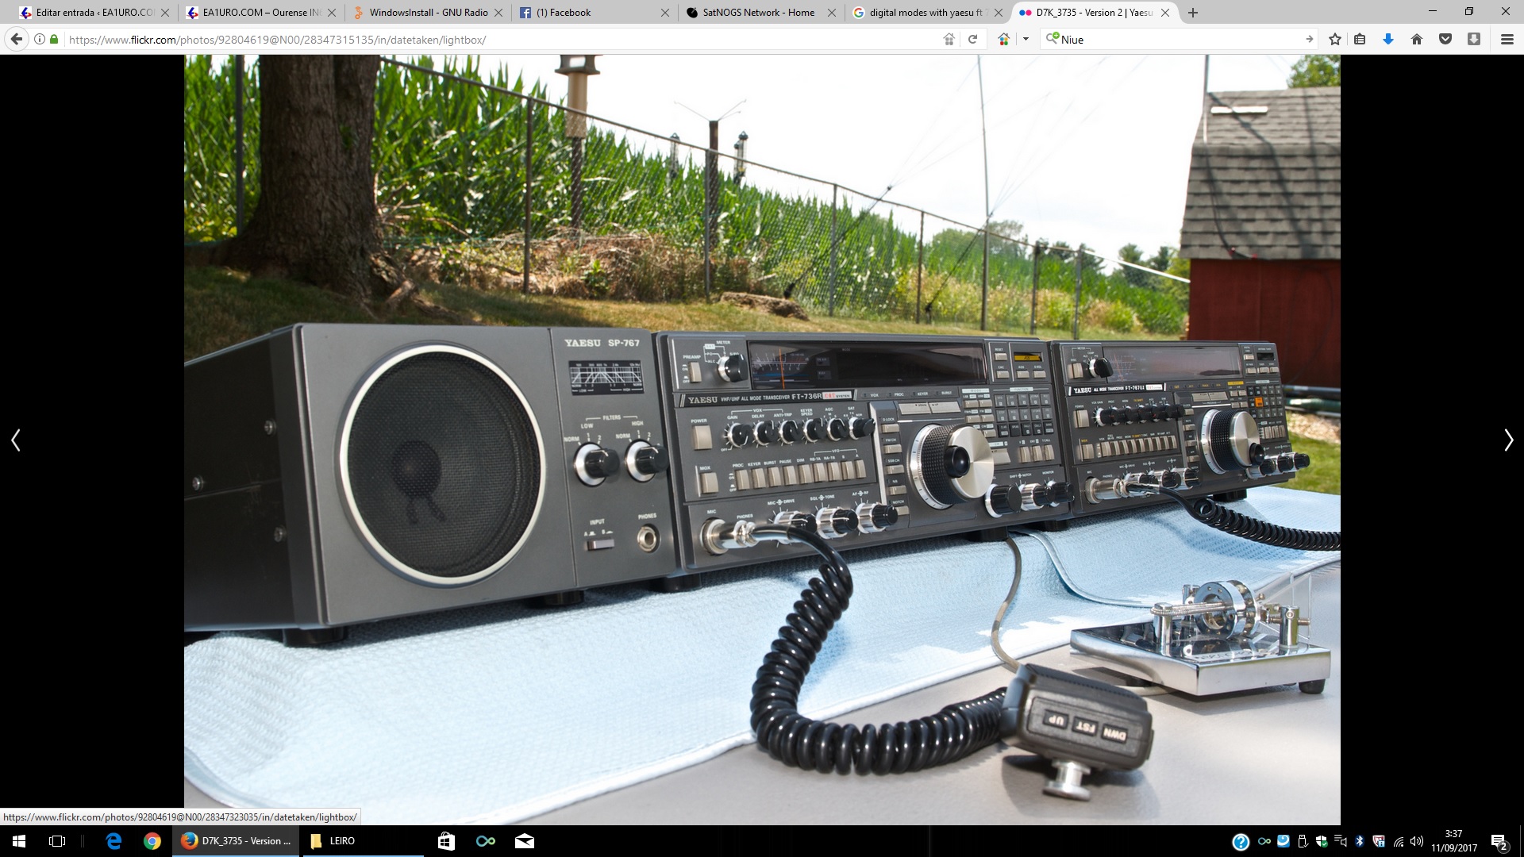
Task: Expand the dropdown arrow beside search box
Action: (x=1026, y=39)
